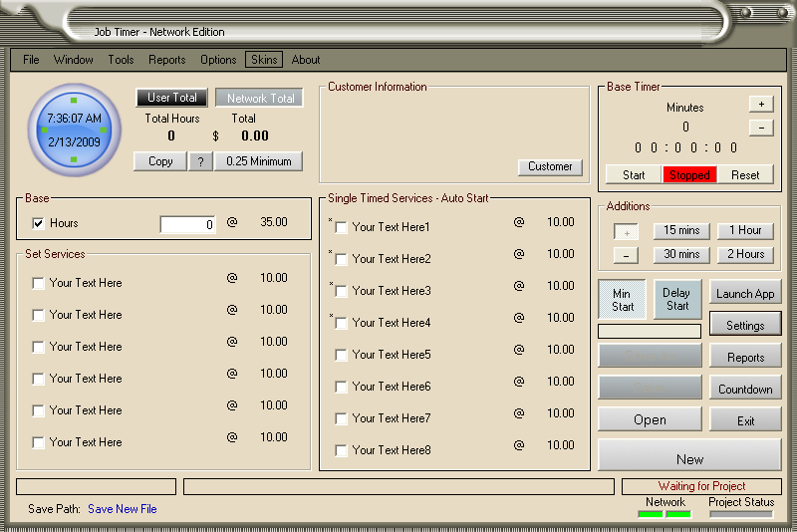This screenshot has height=532, width=797.
Task: Click the Exit button
Action: pos(745,420)
